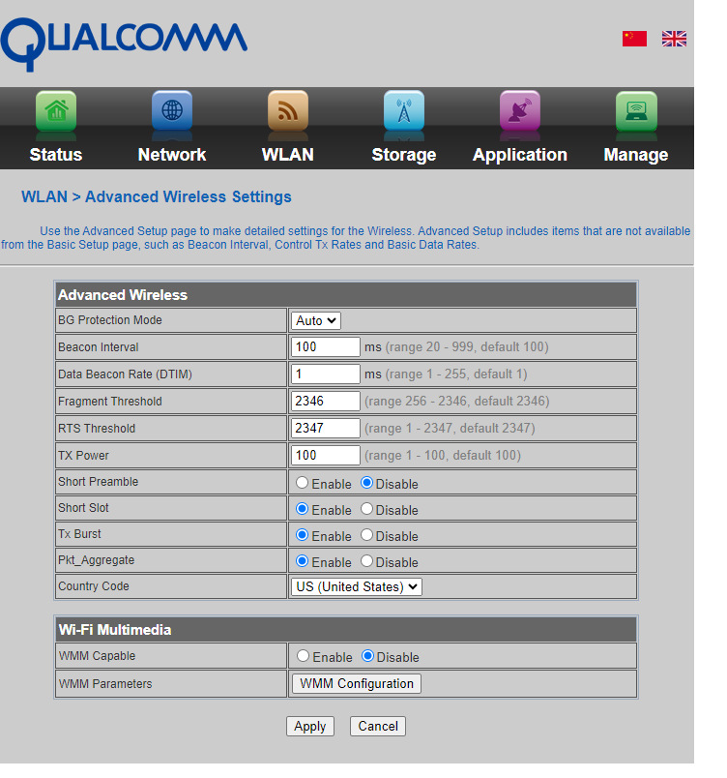Open the green Manage laptop icon
The height and width of the screenshot is (778, 727).
click(636, 111)
